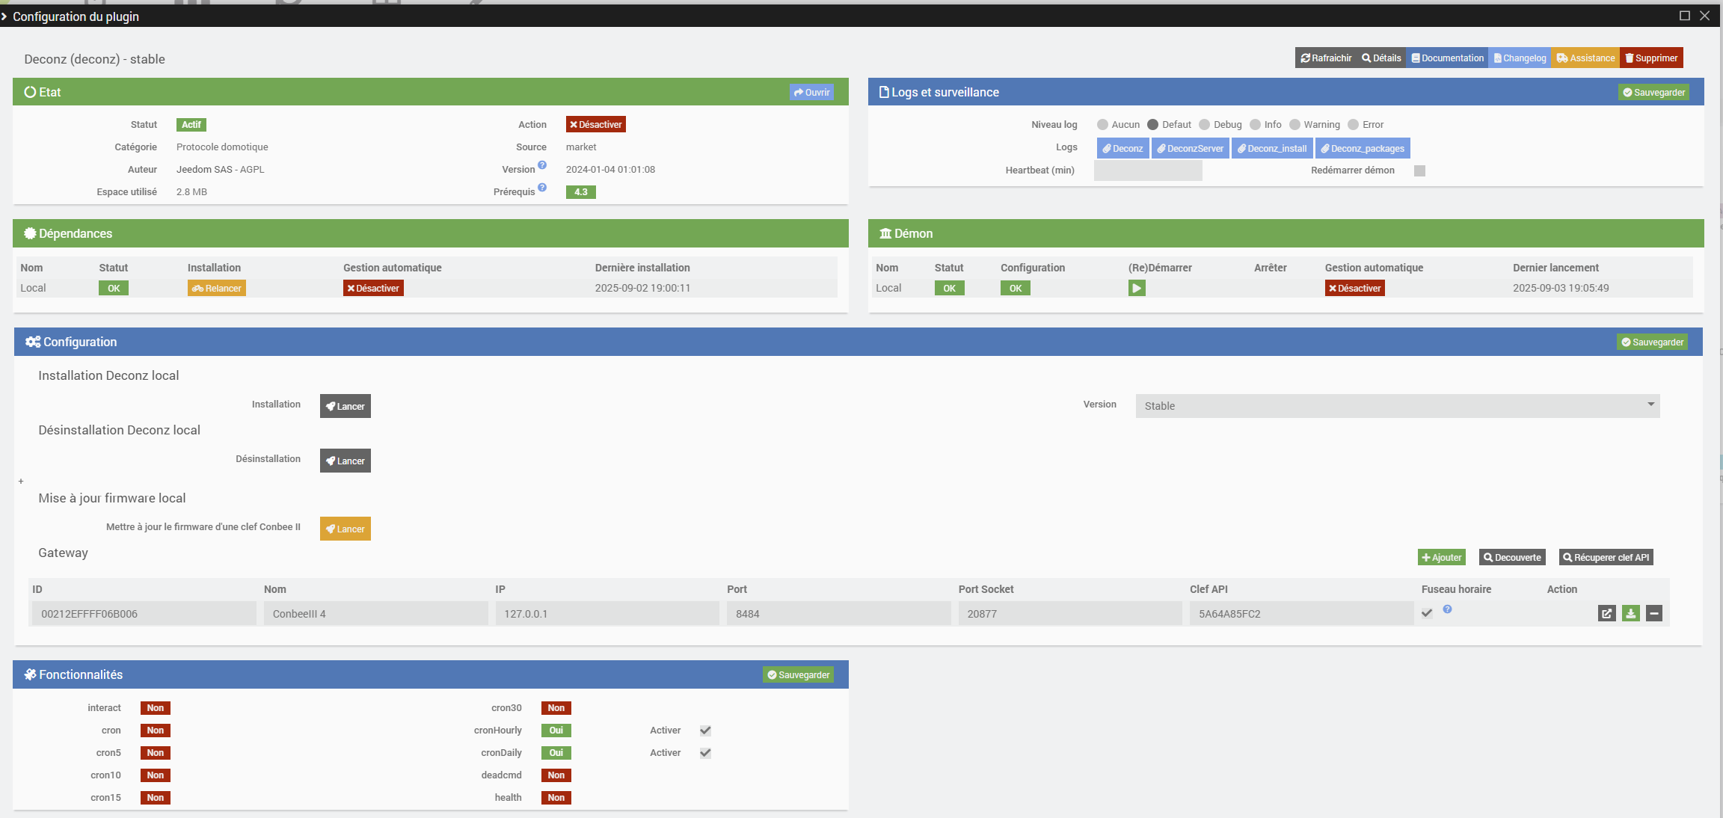Launch the Deconz local Installation
Viewport: 1723px width, 818px height.
click(345, 406)
